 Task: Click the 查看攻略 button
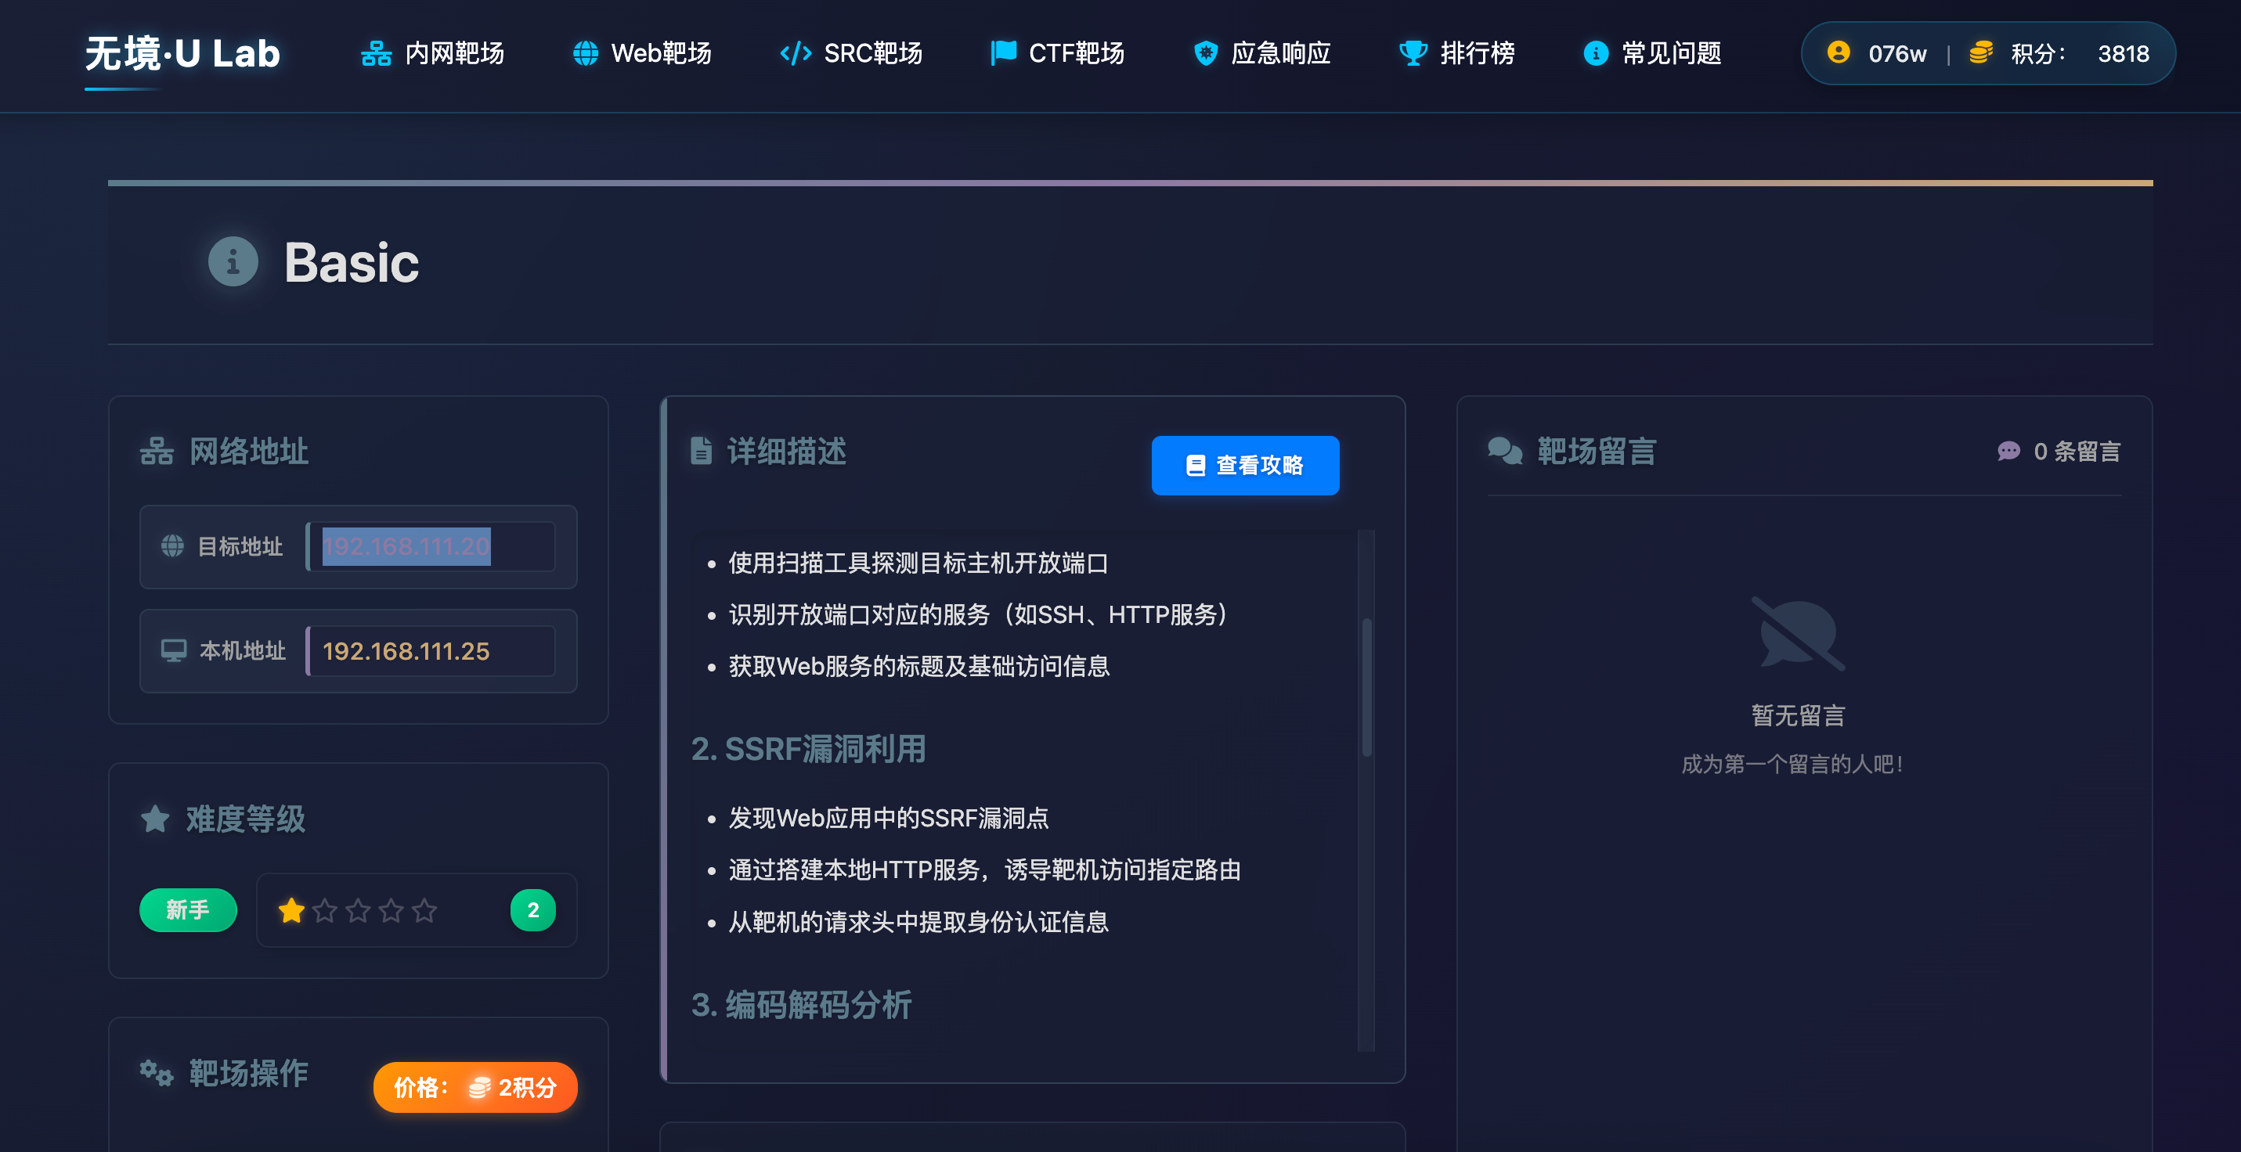pyautogui.click(x=1245, y=465)
